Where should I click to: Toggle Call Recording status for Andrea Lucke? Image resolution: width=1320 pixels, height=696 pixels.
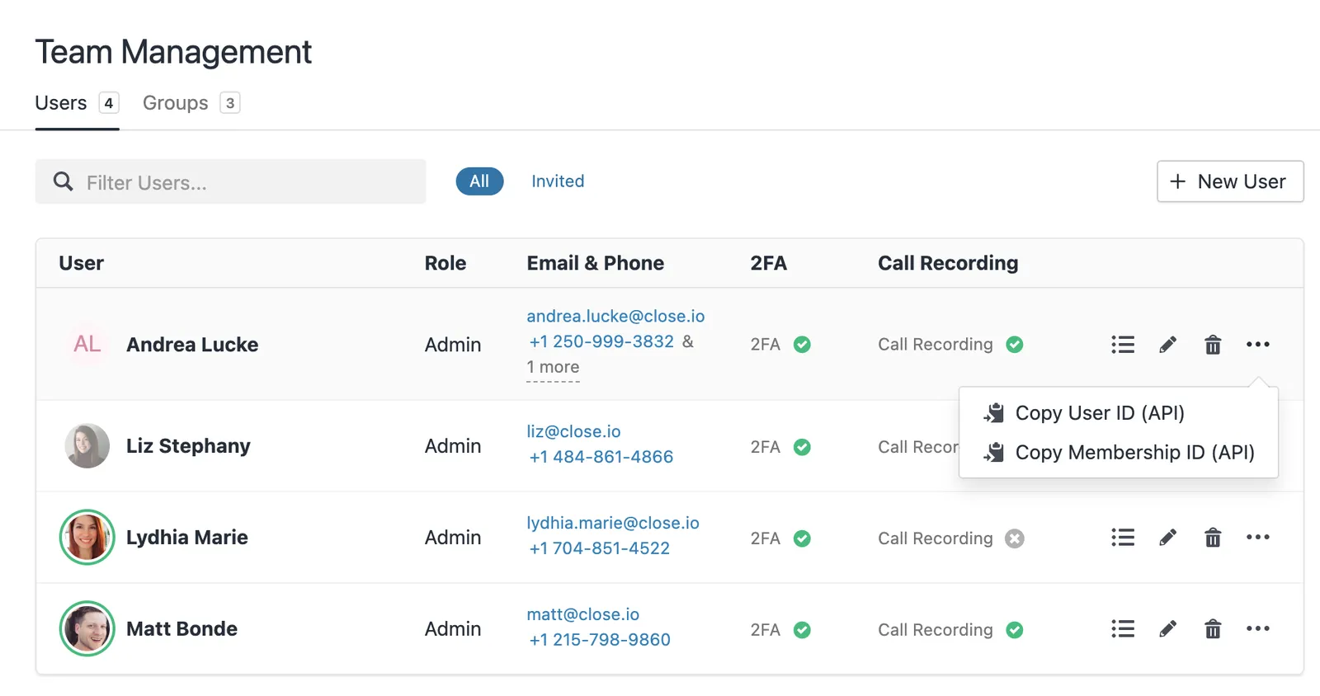(x=1015, y=345)
